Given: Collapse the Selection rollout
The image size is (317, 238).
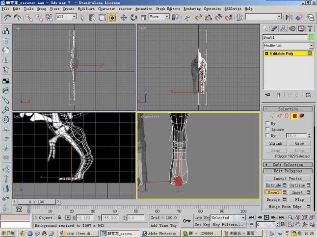Looking at the screenshot, I should click(x=288, y=109).
